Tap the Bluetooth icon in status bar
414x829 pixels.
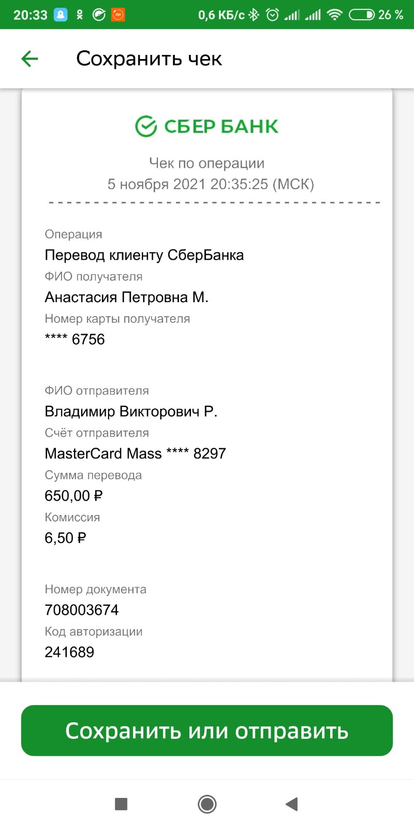(x=254, y=15)
